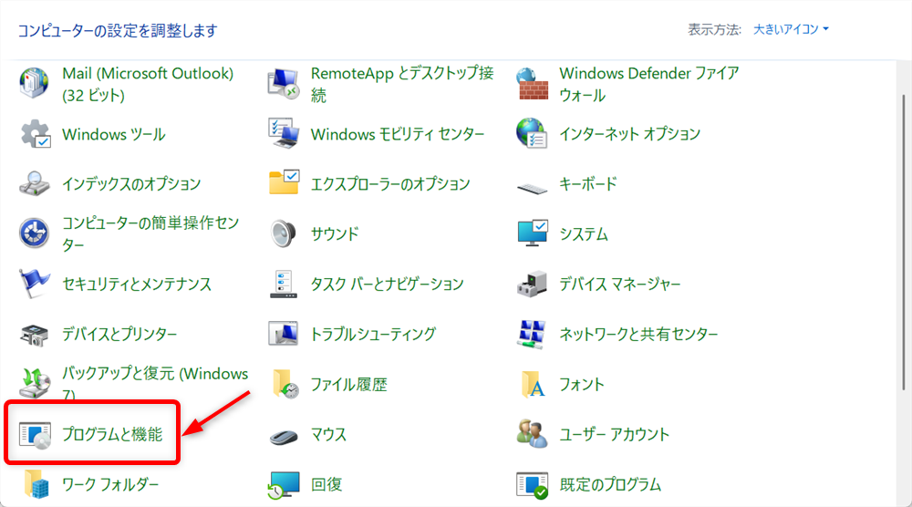The height and width of the screenshot is (507, 912).
Task: Click the インターネット オプション globe icon
Action: pyautogui.click(x=533, y=134)
